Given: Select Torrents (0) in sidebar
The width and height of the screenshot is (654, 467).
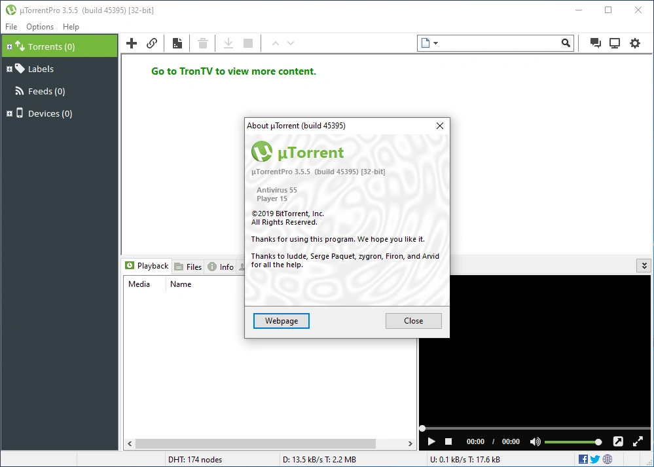Looking at the screenshot, I should (60, 47).
